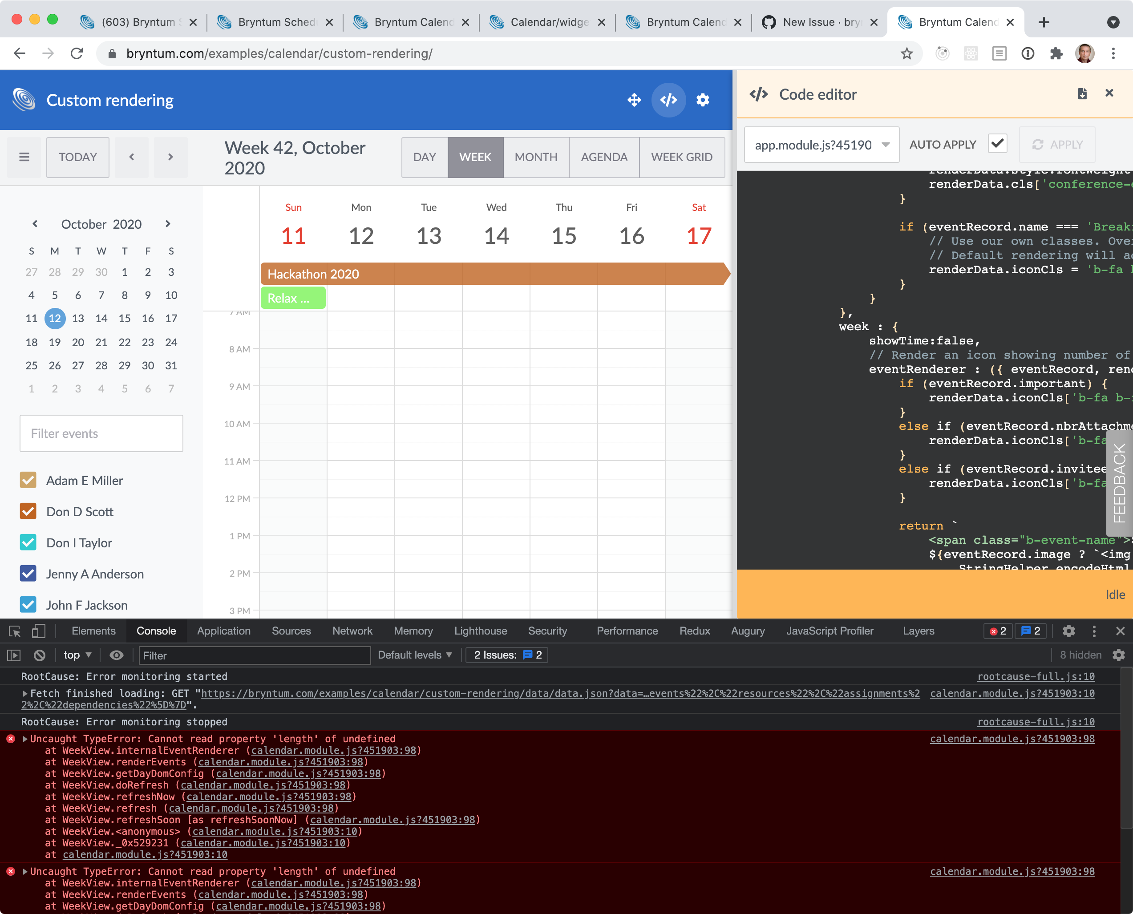Screen dimensions: 1133x914
Task: Click the Filter events input field
Action: pos(101,433)
